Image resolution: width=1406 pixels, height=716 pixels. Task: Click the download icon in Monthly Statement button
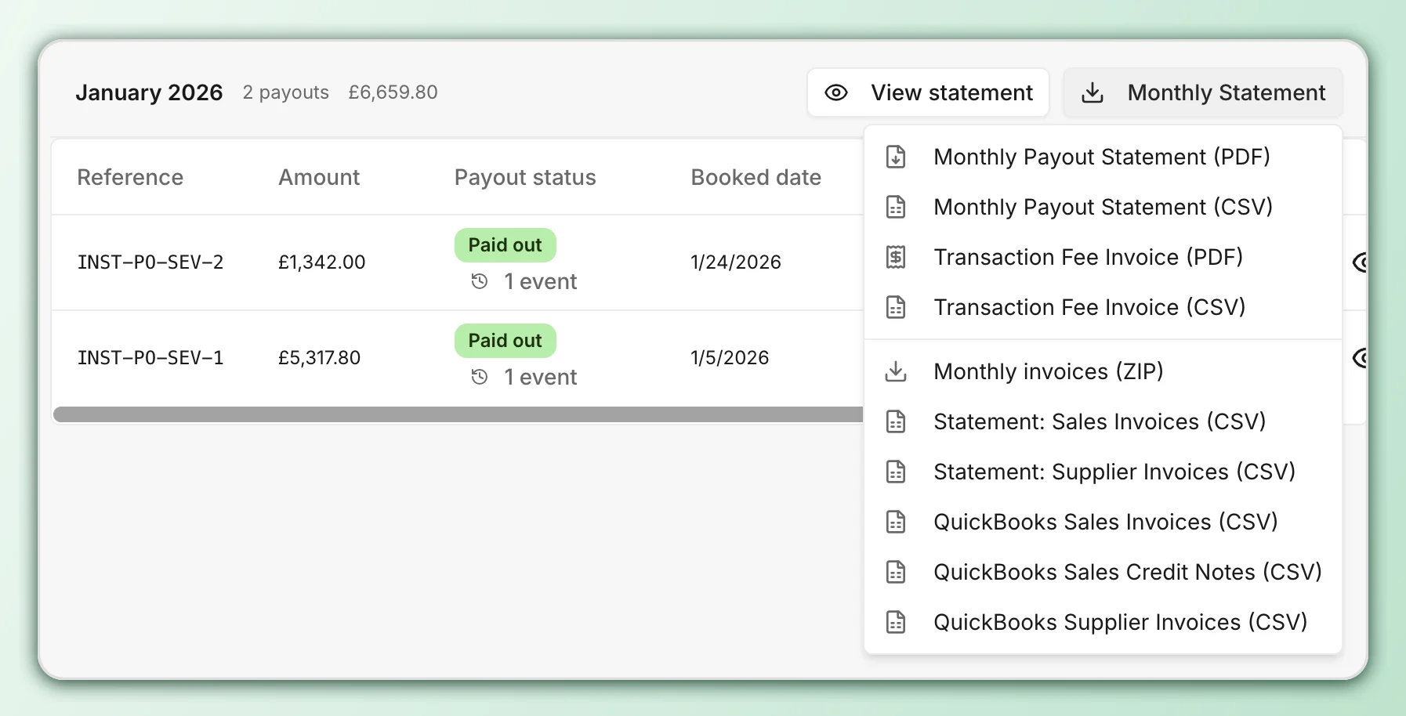pyautogui.click(x=1093, y=92)
